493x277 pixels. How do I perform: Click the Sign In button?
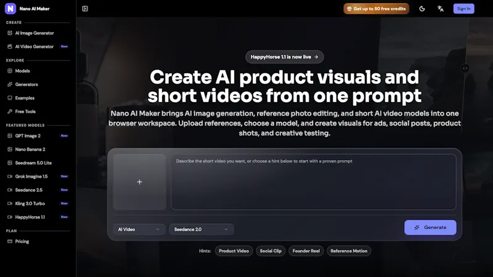tap(464, 9)
